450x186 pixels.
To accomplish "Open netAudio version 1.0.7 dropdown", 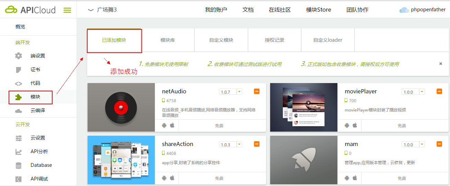I will coord(239,92).
